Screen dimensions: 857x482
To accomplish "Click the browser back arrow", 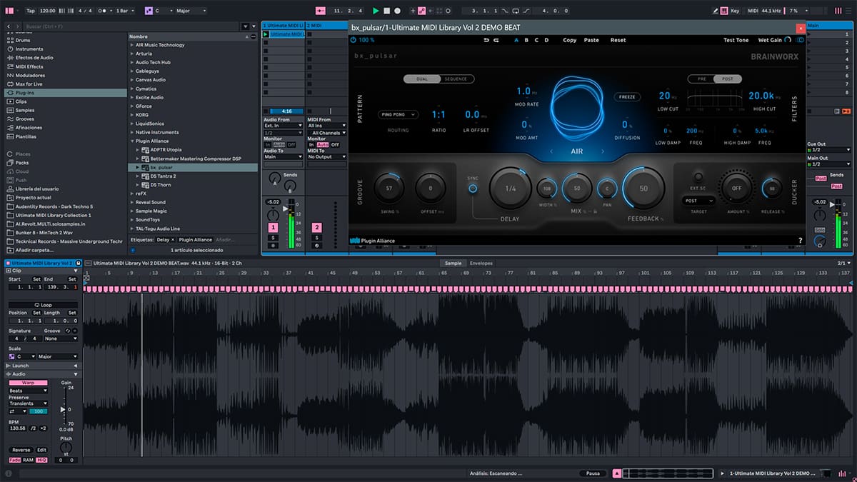I will pyautogui.click(x=9, y=26).
